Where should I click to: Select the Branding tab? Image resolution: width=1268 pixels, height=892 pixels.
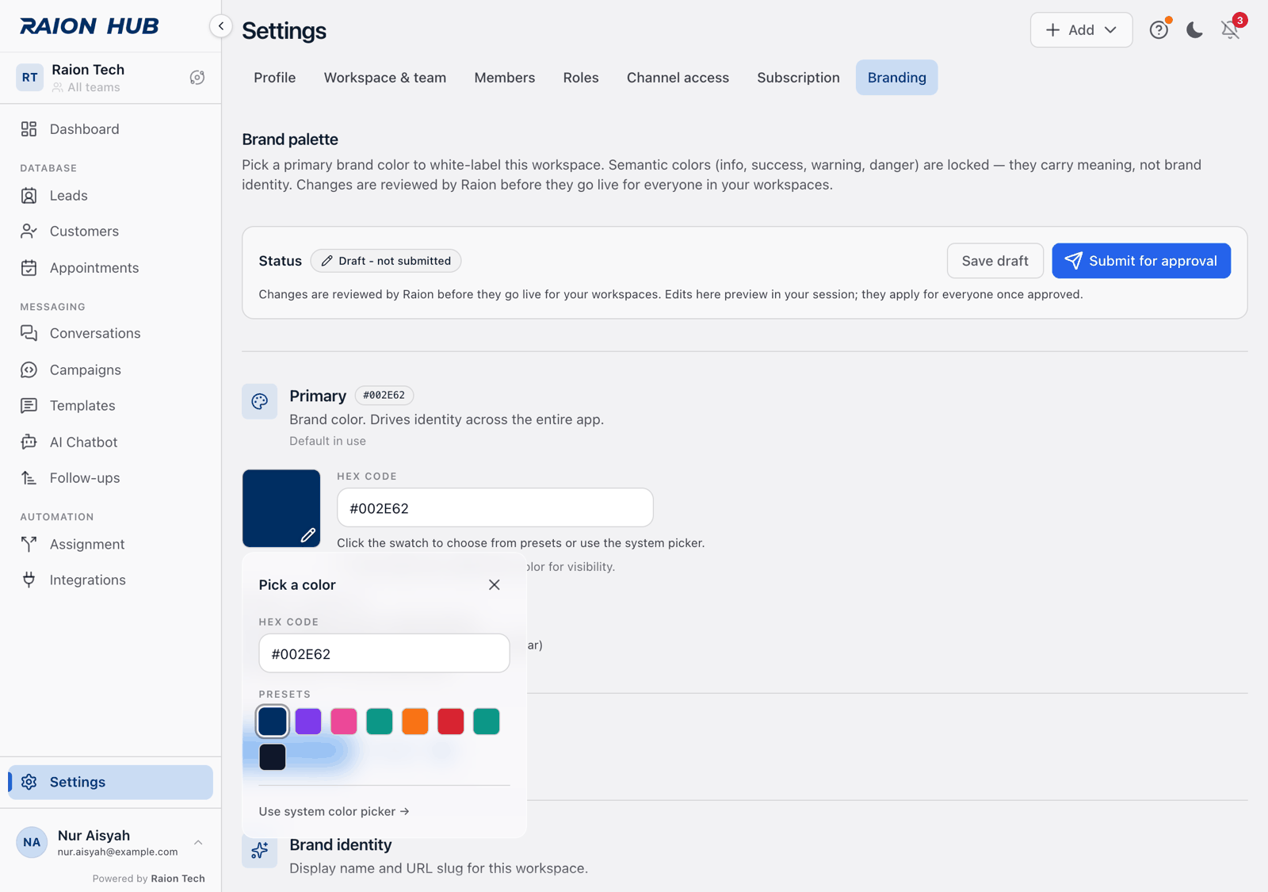click(x=897, y=78)
